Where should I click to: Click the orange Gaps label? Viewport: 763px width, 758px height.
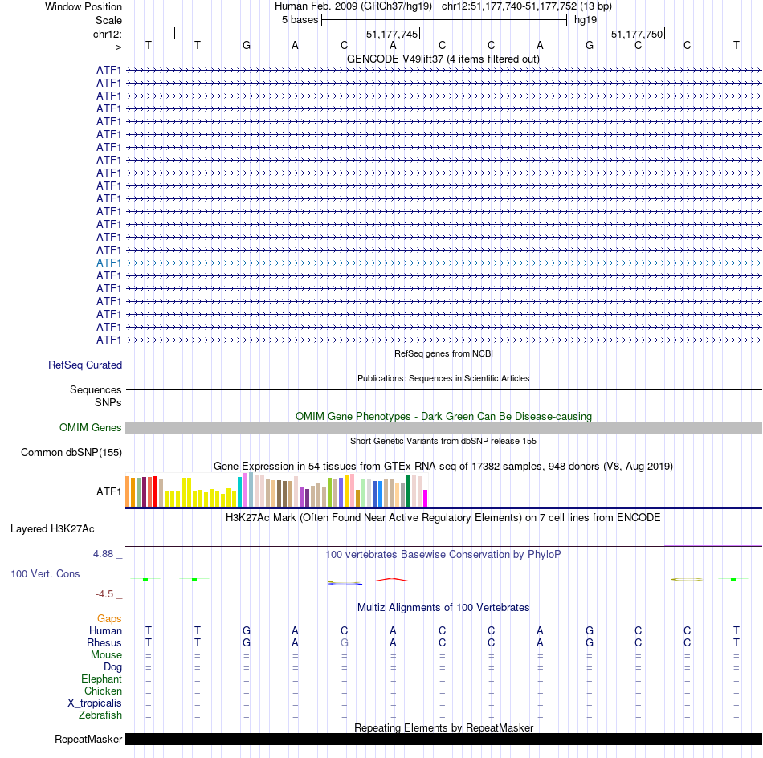pyautogui.click(x=109, y=618)
